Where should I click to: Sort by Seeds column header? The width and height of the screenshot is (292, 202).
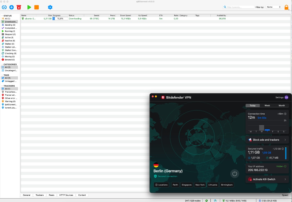pos(96,16)
